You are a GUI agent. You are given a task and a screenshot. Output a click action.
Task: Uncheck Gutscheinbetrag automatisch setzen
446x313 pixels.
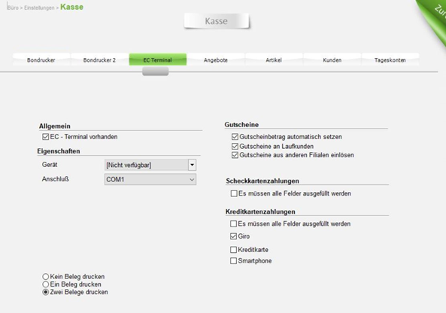click(x=235, y=137)
